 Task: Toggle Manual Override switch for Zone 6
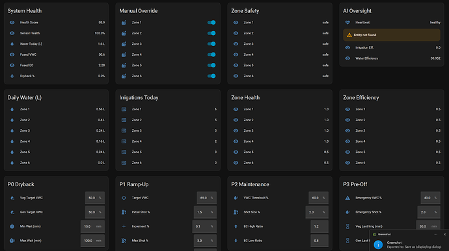[x=211, y=76]
